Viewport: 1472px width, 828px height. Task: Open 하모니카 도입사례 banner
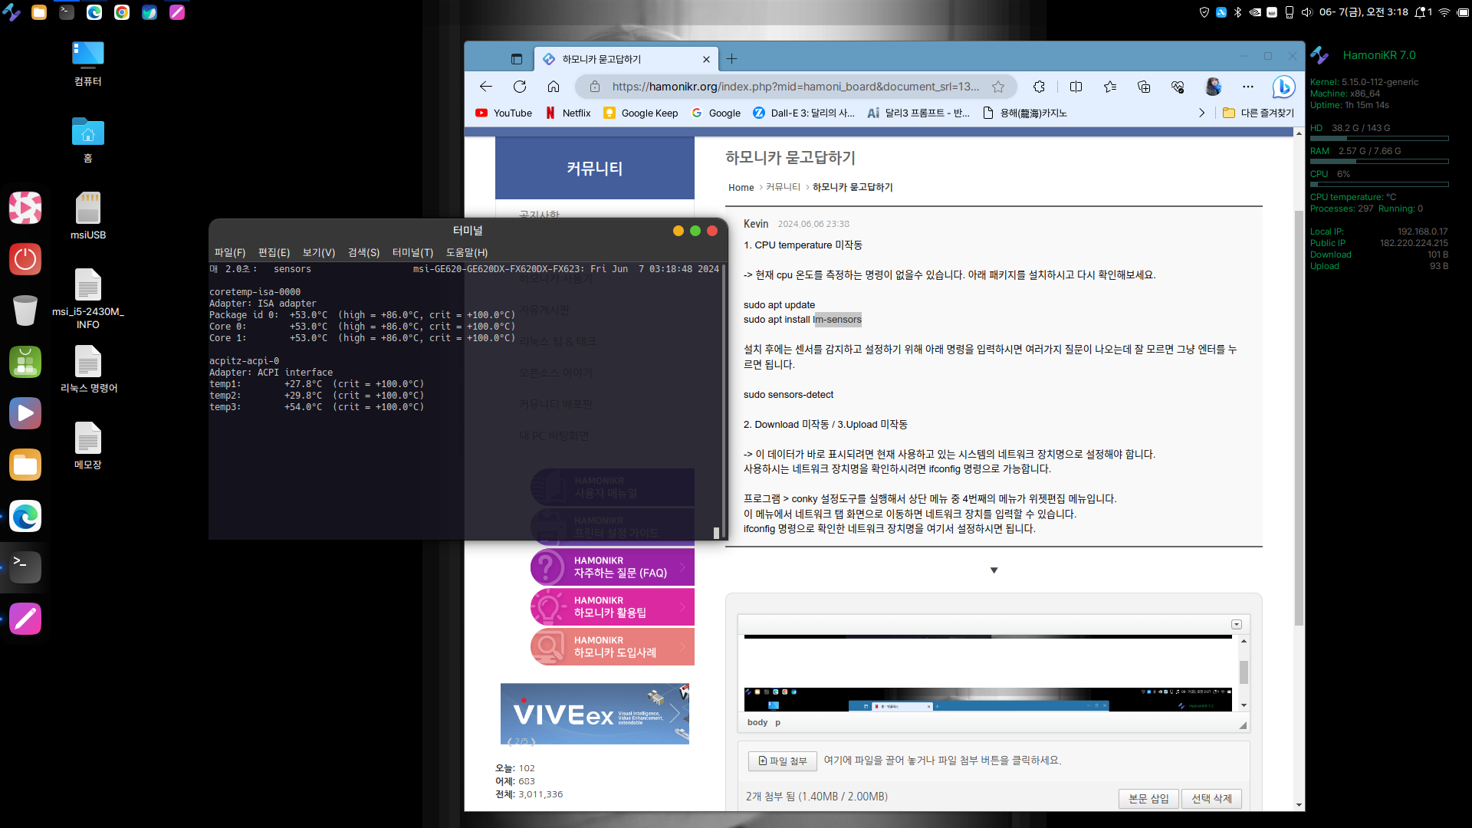(613, 647)
